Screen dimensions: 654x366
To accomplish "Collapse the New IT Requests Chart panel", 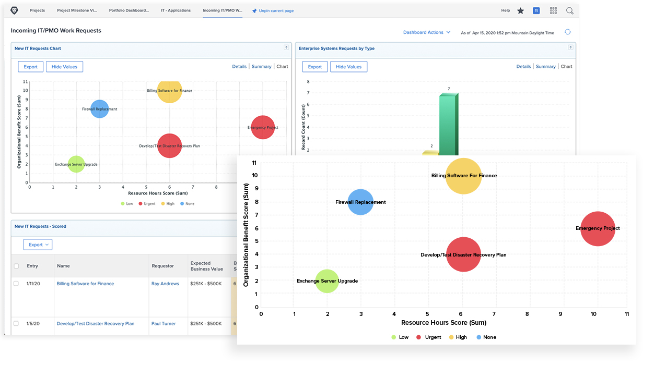I will point(287,48).
